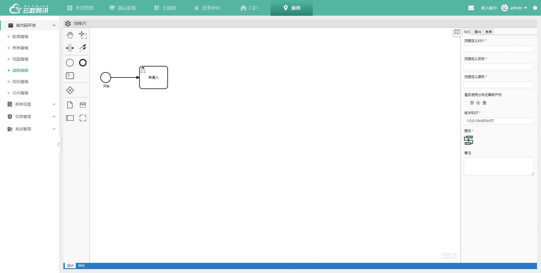Collapse the 低代码开发 section
Screen dimensions: 541x273
pyautogui.click(x=54, y=25)
